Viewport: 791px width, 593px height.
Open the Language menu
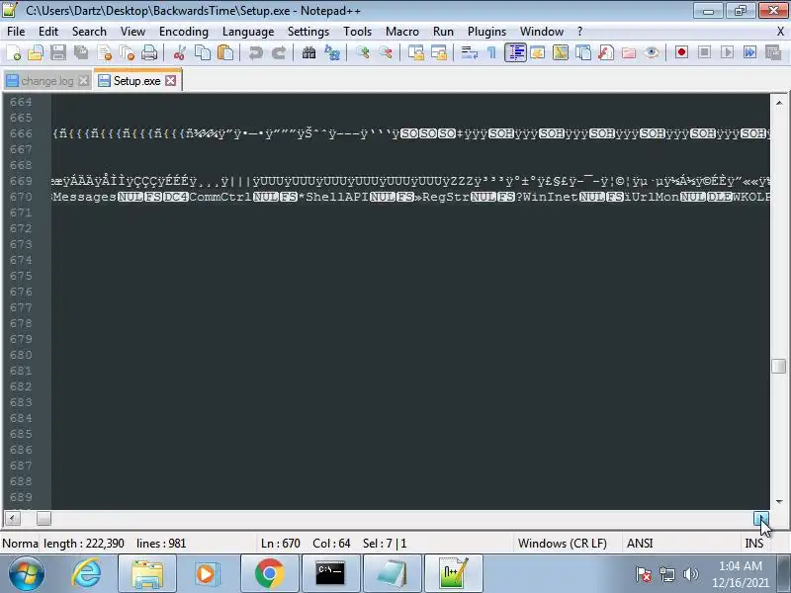click(248, 32)
